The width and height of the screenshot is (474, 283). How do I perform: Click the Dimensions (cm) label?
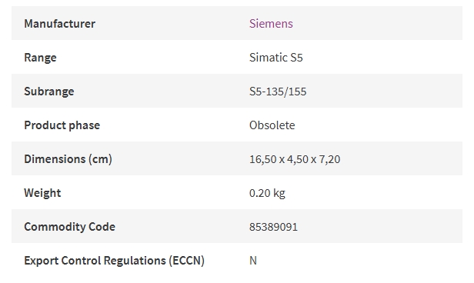pyautogui.click(x=68, y=159)
